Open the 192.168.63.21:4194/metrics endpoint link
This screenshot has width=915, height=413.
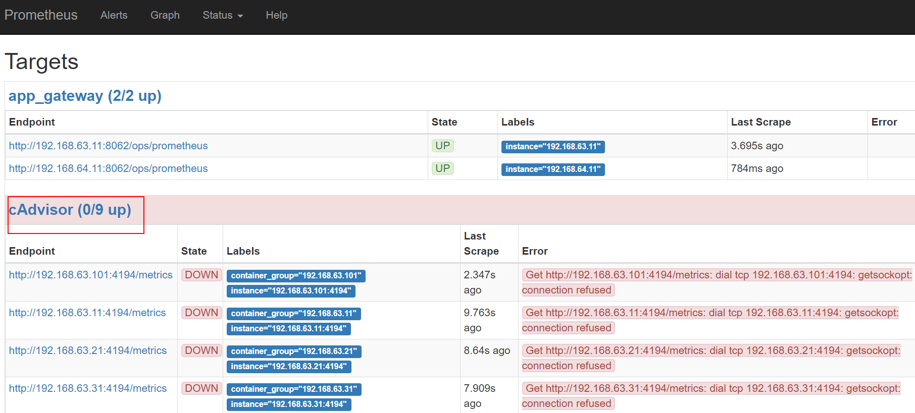point(88,350)
